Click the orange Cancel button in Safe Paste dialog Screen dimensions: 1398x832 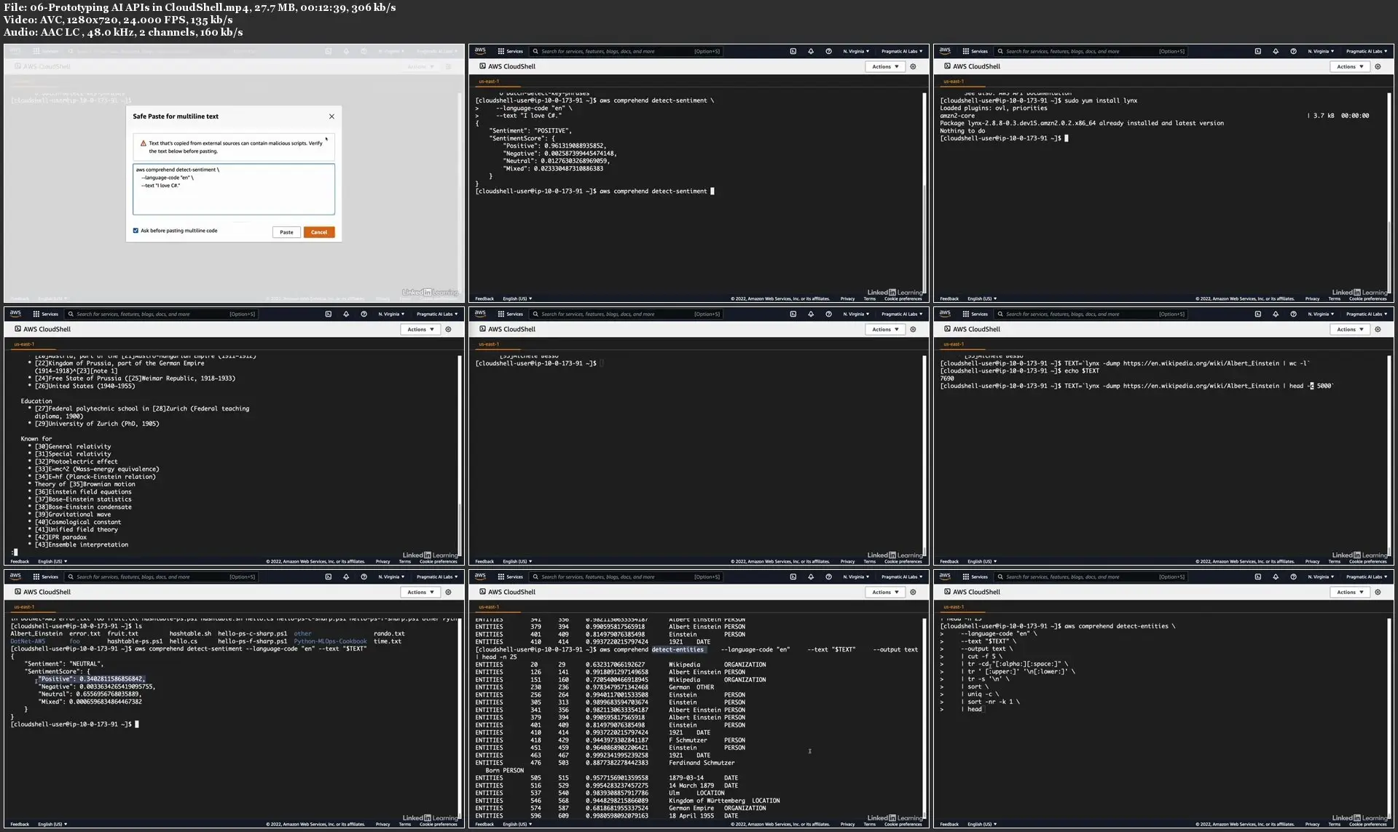point(319,232)
